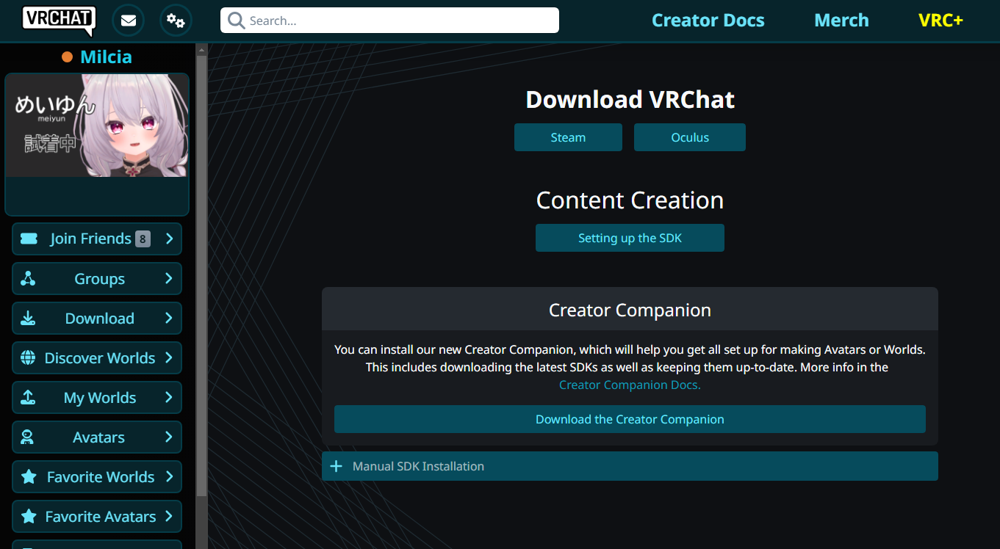
Task: Click the search magnifier icon
Action: [x=236, y=21]
